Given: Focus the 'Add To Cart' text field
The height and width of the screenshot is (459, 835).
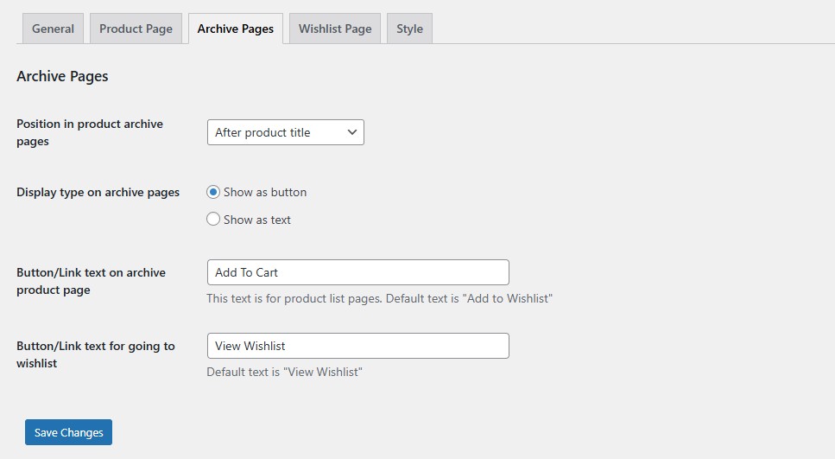Looking at the screenshot, I should (357, 272).
